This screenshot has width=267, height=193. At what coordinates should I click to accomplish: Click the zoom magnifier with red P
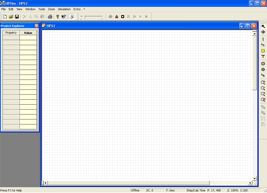click(x=263, y=94)
